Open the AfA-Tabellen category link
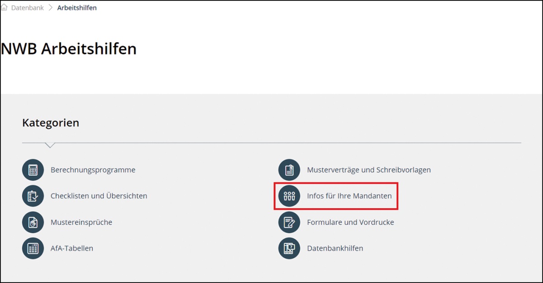 72,248
